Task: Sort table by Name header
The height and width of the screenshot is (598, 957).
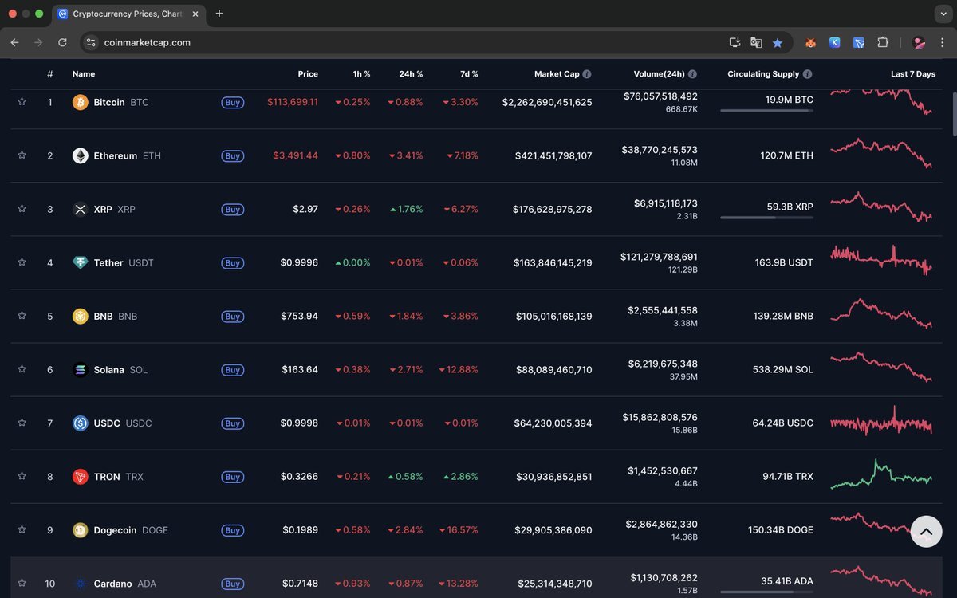Action: [84, 74]
